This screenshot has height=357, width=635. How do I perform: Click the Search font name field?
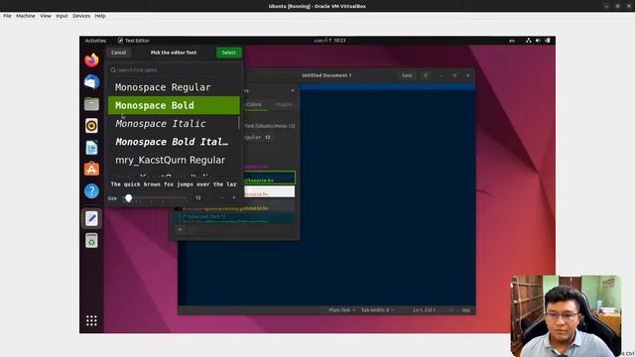[x=175, y=70]
